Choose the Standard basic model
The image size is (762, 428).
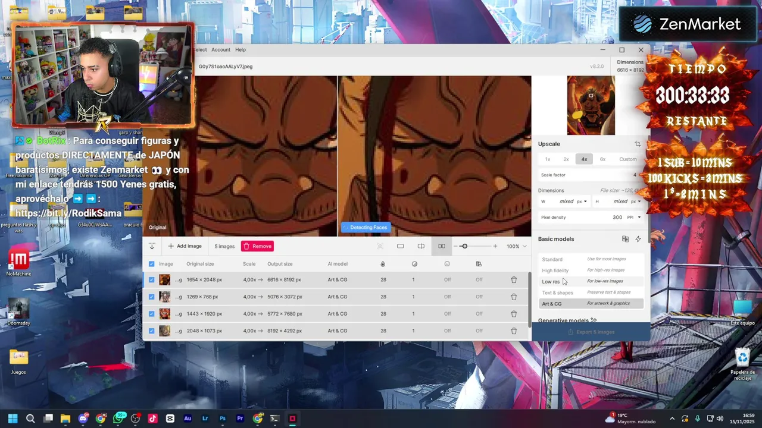pyautogui.click(x=591, y=259)
